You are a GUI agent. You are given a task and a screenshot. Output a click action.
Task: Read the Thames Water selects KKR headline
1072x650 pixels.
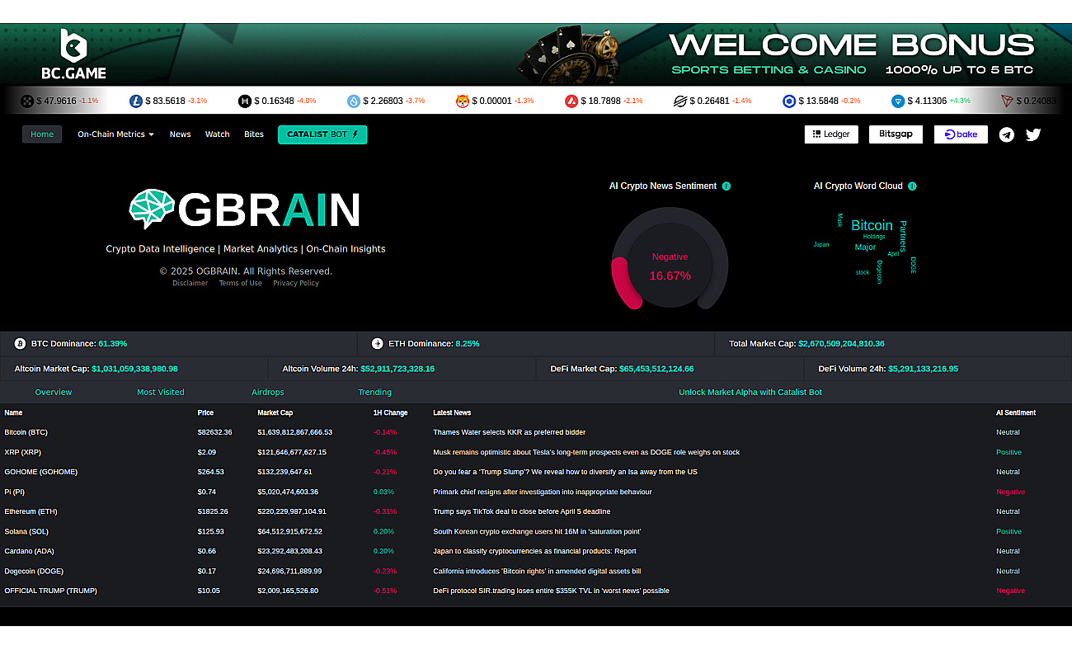click(x=510, y=432)
